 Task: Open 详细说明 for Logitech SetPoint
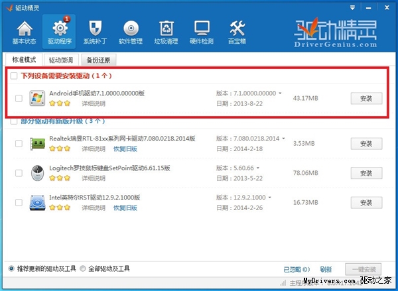pos(94,178)
